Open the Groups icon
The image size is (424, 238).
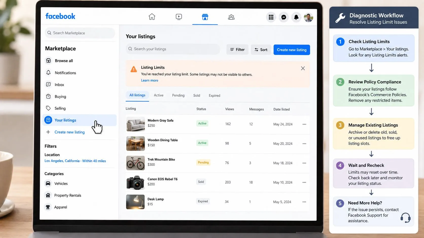pyautogui.click(x=231, y=17)
